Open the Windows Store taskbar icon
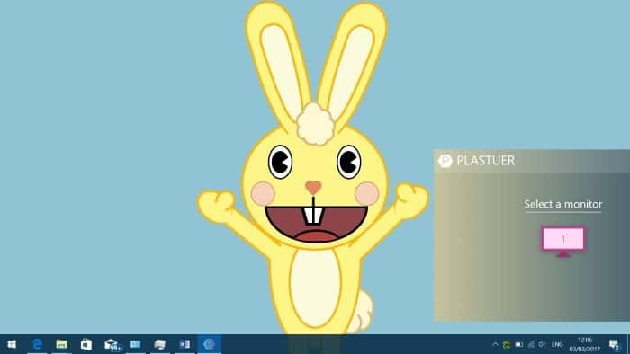Image resolution: width=630 pixels, height=354 pixels. click(x=86, y=344)
